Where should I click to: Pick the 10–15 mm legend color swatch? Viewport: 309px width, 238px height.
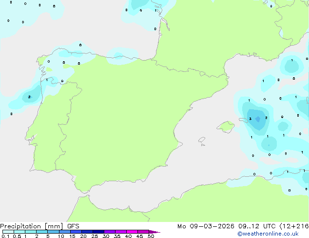64,232
